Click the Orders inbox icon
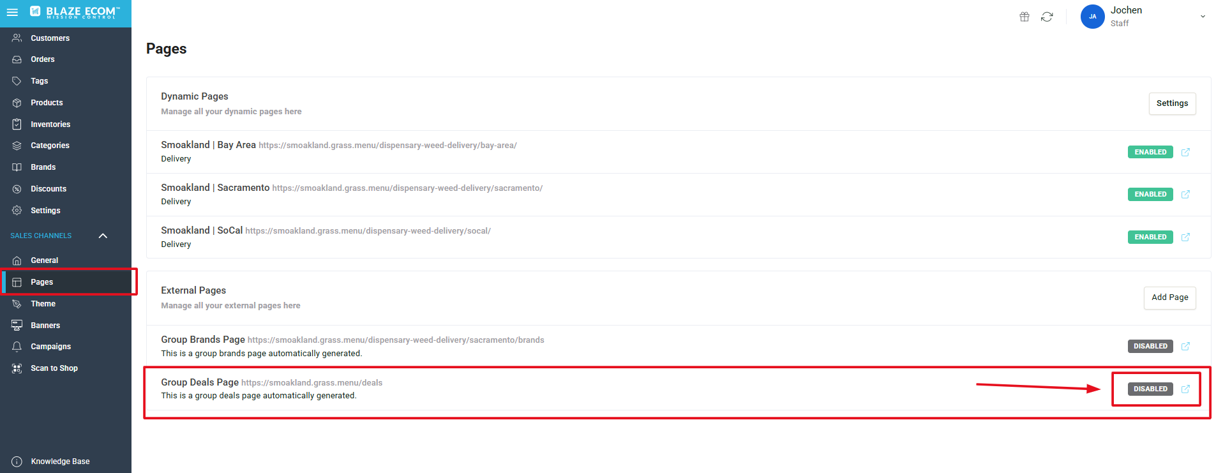 pos(17,59)
